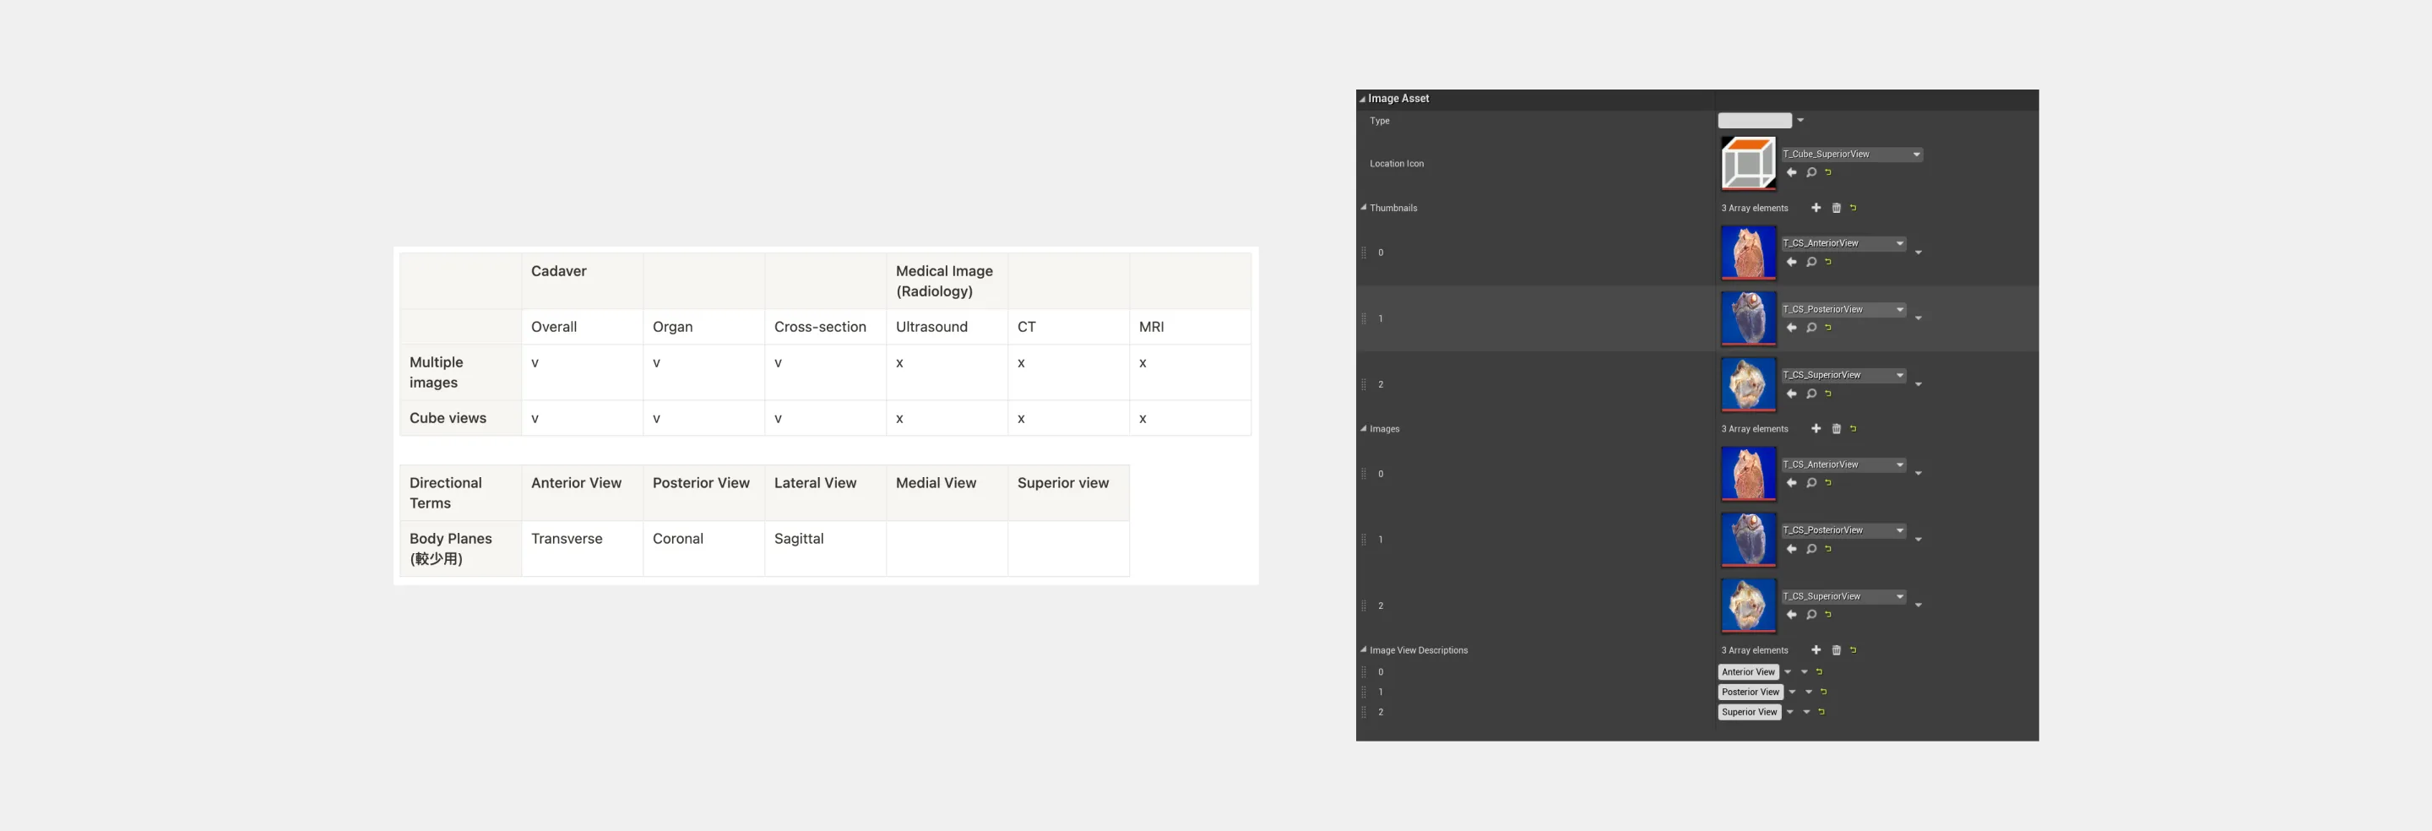This screenshot has width=2432, height=831.
Task: Reset the Images array to default
Action: click(1854, 429)
